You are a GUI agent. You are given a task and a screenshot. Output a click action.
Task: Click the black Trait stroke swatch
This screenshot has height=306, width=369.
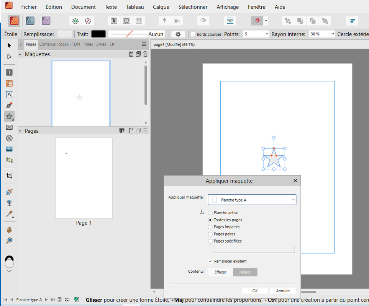[98, 34]
